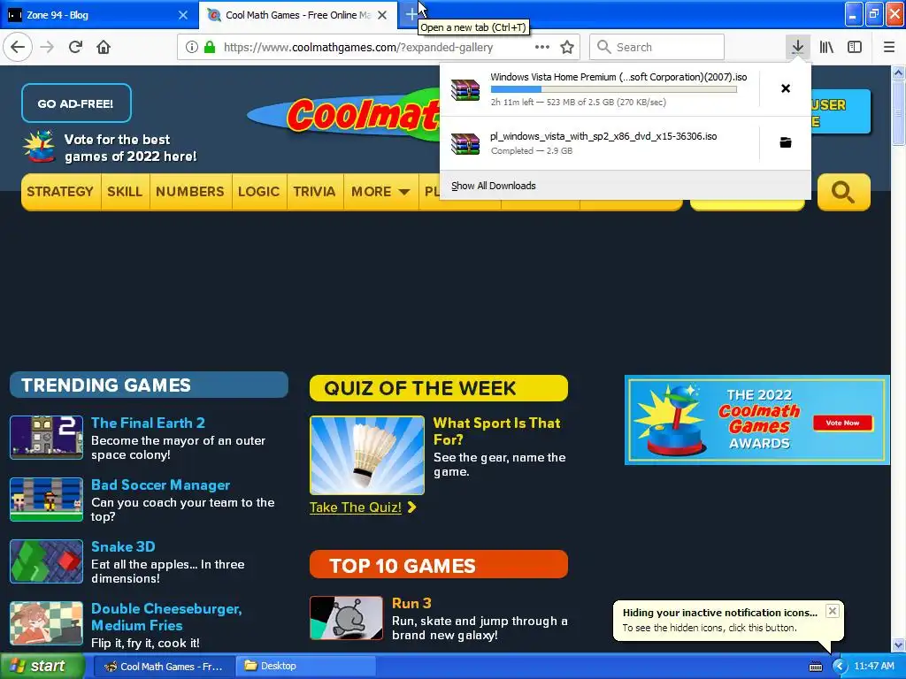Click the trophy icon beside Vote text
This screenshot has height=679, width=906.
point(39,147)
